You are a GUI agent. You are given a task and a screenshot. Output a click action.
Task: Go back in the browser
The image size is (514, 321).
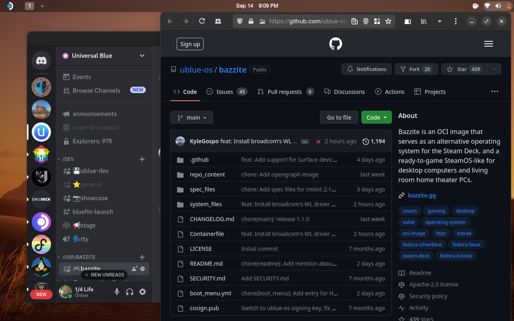(170, 21)
